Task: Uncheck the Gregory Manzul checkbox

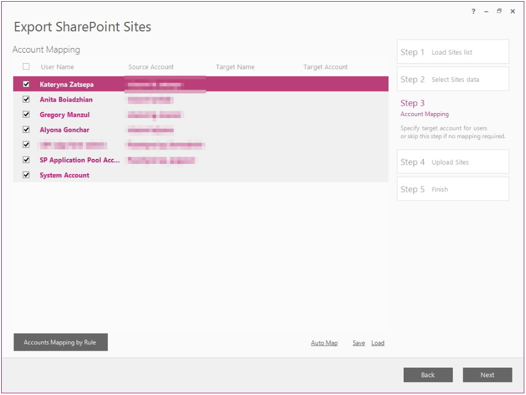Action: [x=26, y=114]
